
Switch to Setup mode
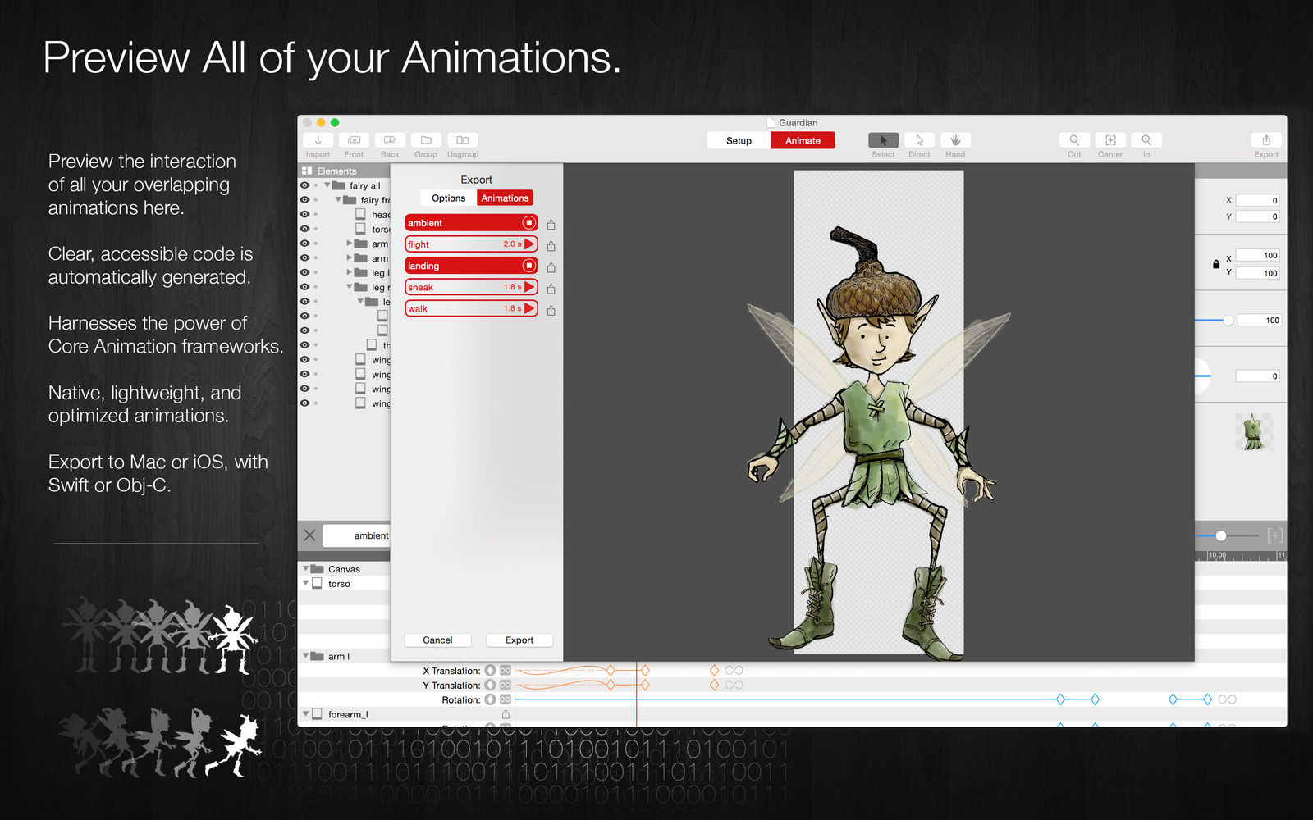(739, 141)
